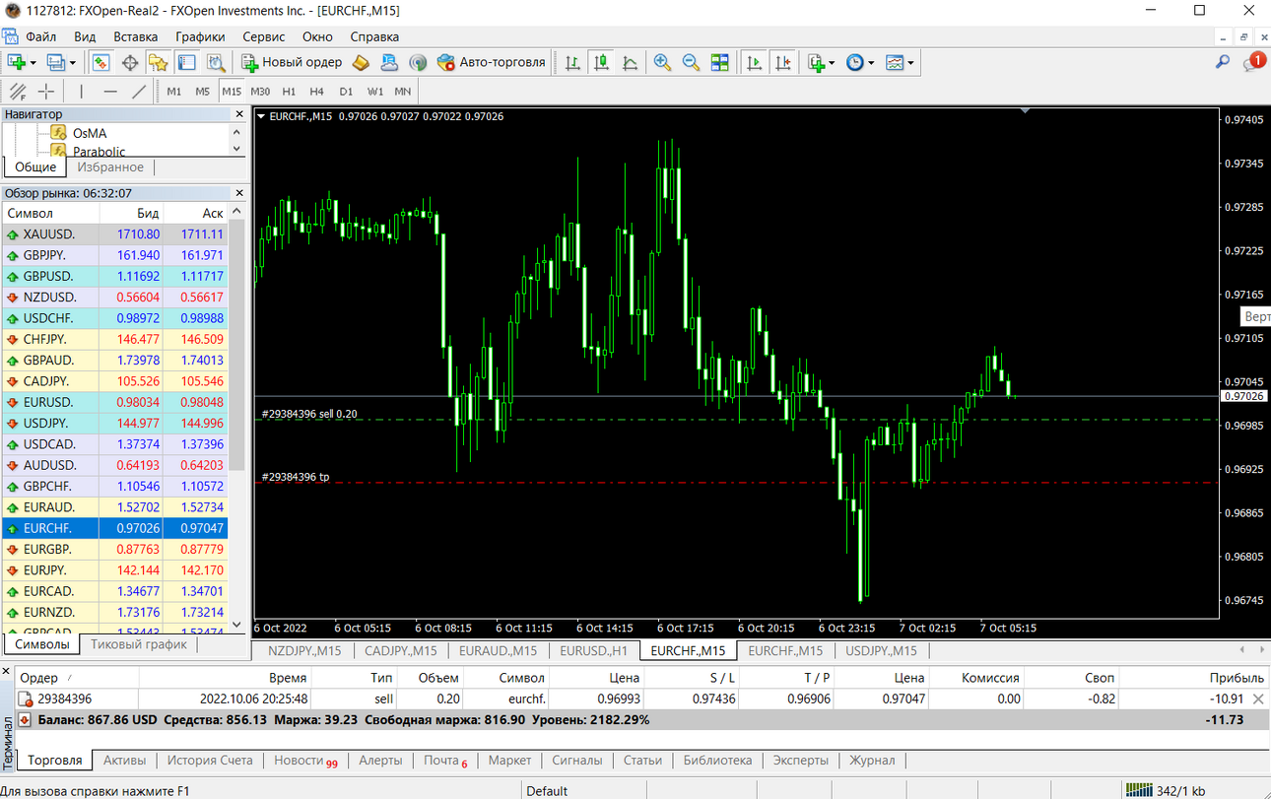Select the Fibonacci drawing tool
1271x799 pixels.
[x=18, y=92]
